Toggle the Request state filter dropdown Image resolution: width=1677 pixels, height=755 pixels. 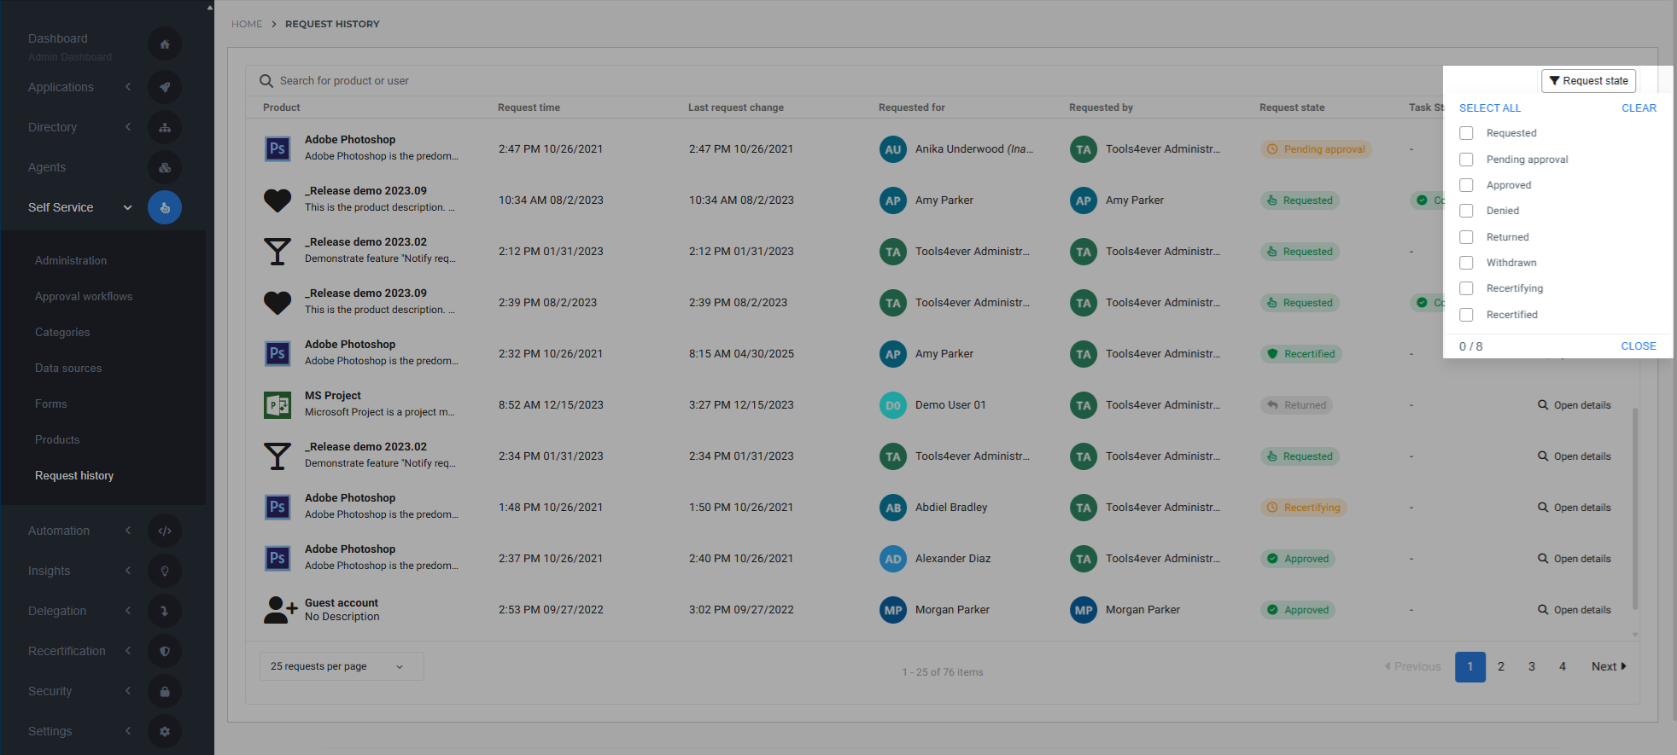point(1588,81)
